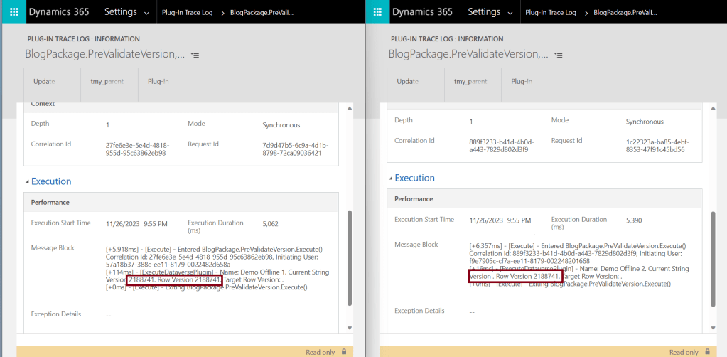Click Message Block text in right window
Image resolution: width=727 pixels, height=357 pixels.
(x=579, y=265)
